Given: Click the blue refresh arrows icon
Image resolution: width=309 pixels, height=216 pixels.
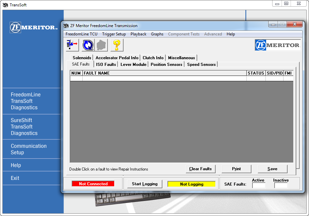Looking at the screenshot, I should pos(88,45).
